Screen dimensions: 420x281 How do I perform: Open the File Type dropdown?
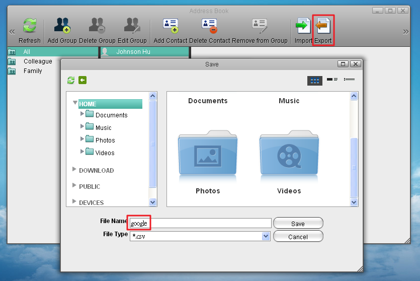click(266, 236)
